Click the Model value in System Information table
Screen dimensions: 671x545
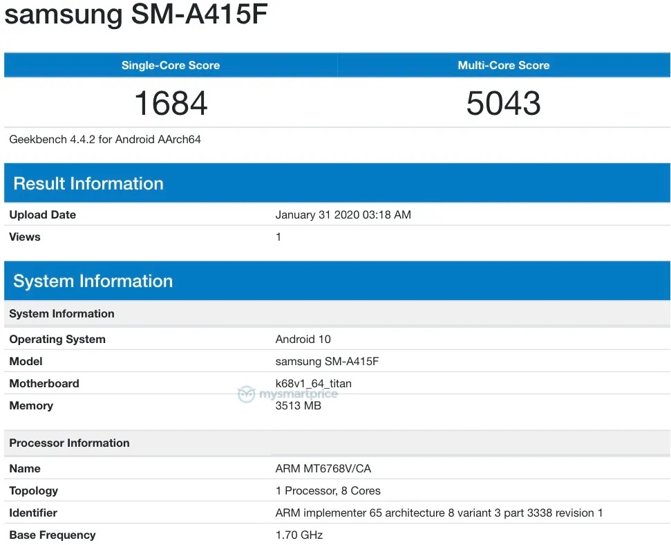point(327,362)
